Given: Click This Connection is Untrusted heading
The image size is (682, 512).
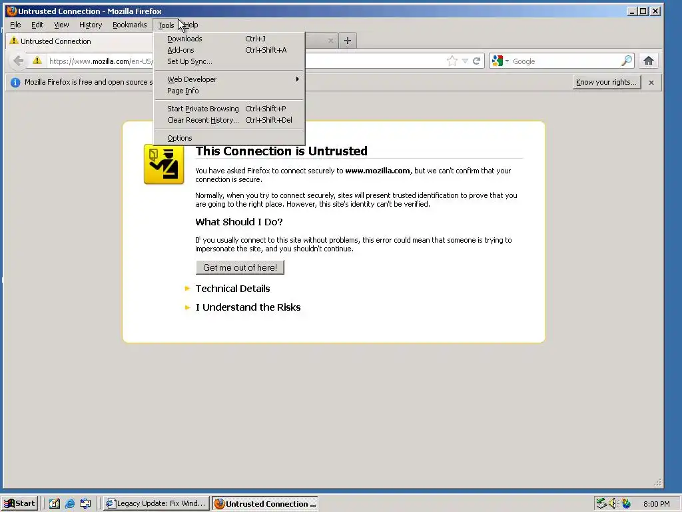Looking at the screenshot, I should (281, 151).
